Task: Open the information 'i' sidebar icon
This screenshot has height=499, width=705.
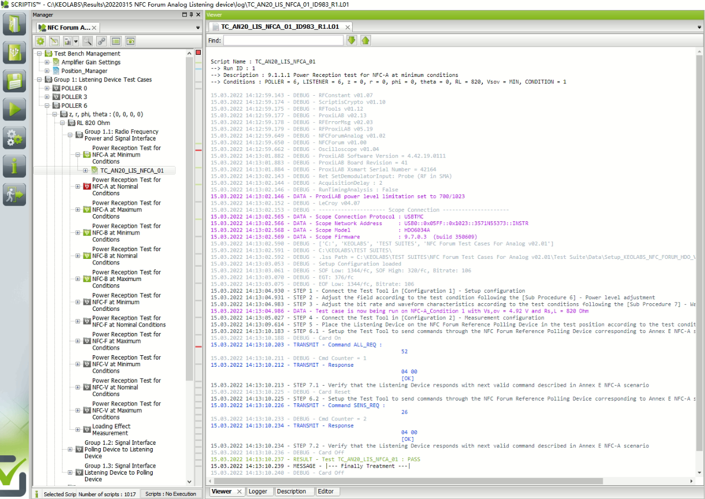Action: pyautogui.click(x=14, y=166)
